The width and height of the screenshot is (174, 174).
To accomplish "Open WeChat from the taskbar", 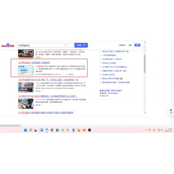I will click(x=68, y=130).
